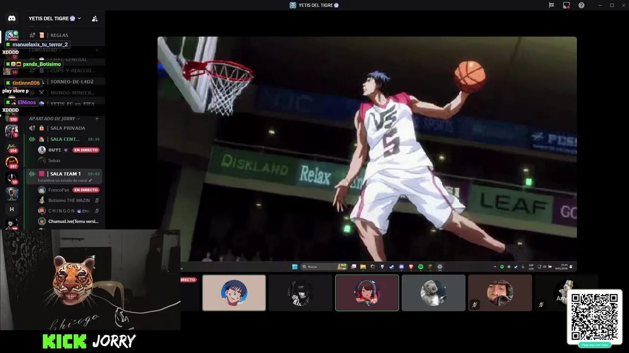Click File Explorer icon in streamed taskbar
Screen dimensions: 629x353
tap(363, 267)
